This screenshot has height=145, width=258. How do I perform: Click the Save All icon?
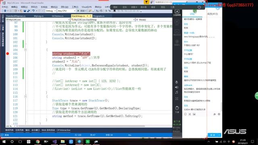coord(29,11)
